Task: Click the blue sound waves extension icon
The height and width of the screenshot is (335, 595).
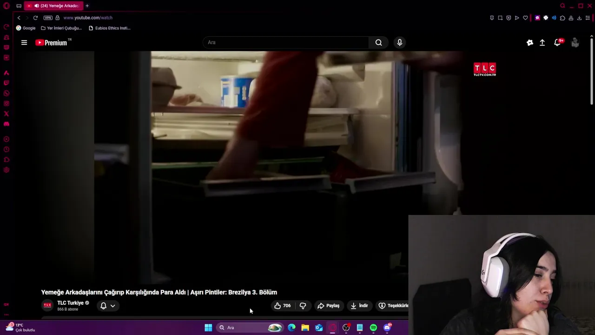Action: click(554, 18)
